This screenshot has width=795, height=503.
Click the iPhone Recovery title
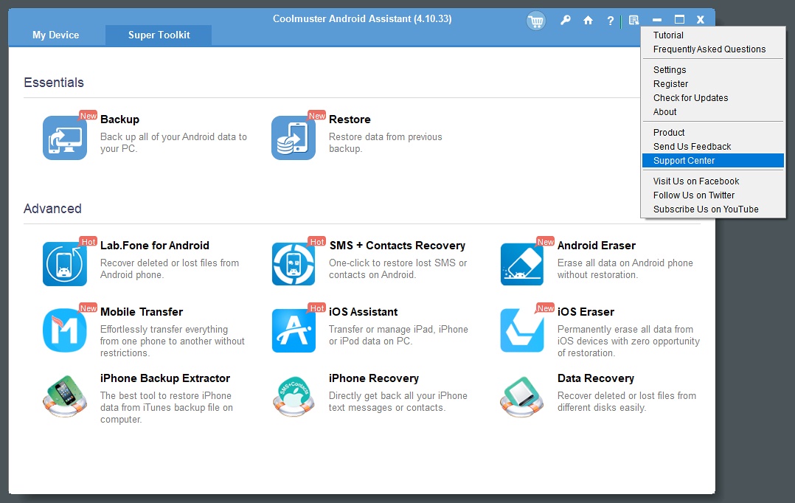click(x=374, y=378)
